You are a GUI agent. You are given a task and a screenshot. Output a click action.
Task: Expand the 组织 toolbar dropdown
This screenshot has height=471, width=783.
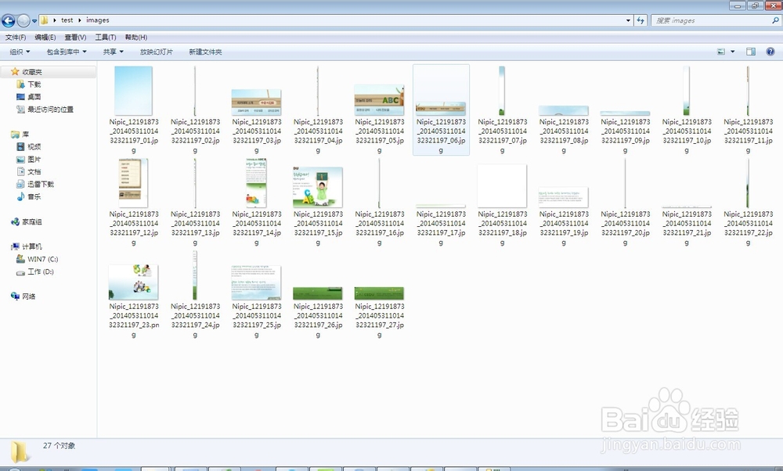pos(20,52)
